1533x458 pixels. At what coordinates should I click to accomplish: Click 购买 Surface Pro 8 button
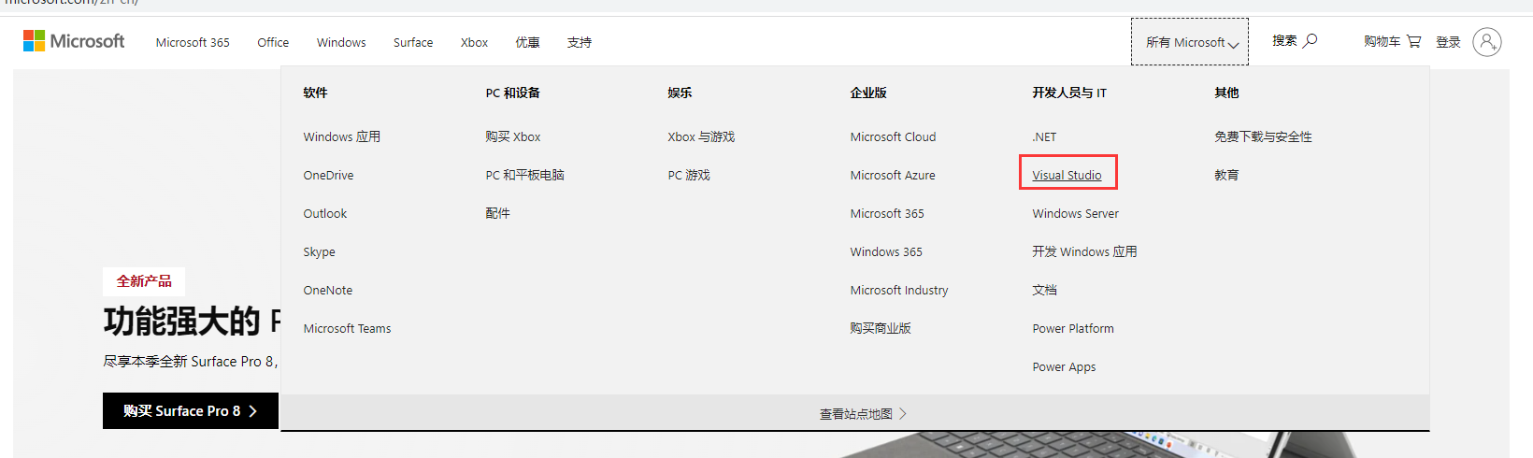191,410
